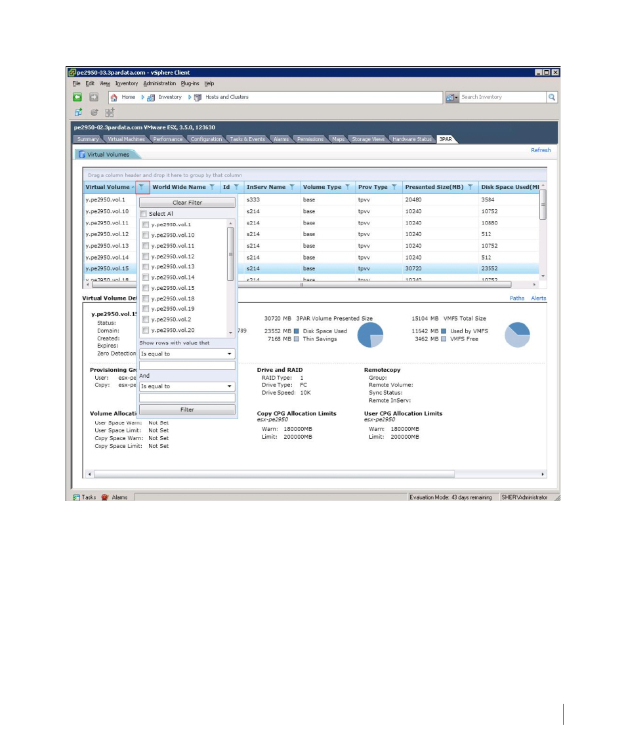Click the Refresh link
The image size is (626, 751).
point(541,150)
